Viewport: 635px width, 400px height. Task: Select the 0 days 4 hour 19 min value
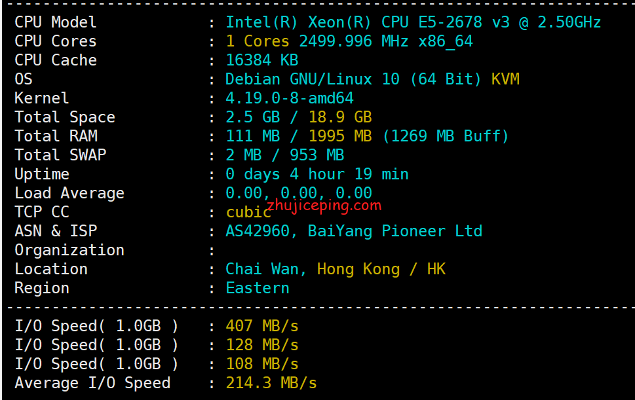coord(317,174)
